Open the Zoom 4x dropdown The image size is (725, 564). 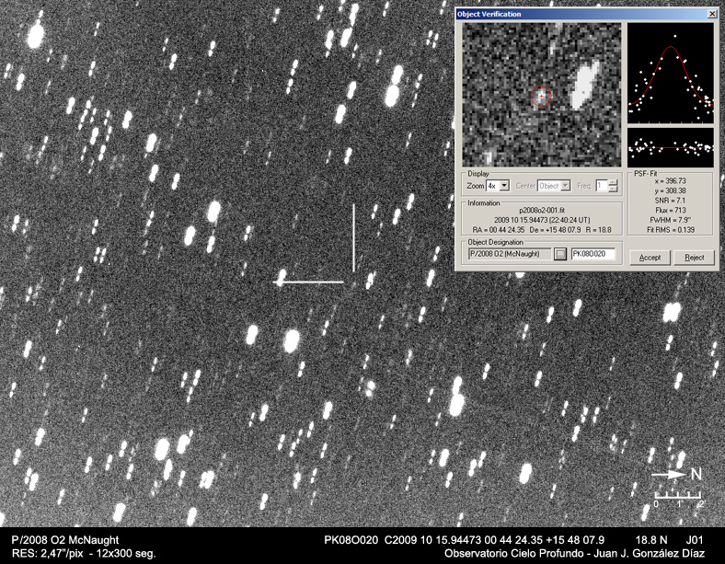pos(503,186)
